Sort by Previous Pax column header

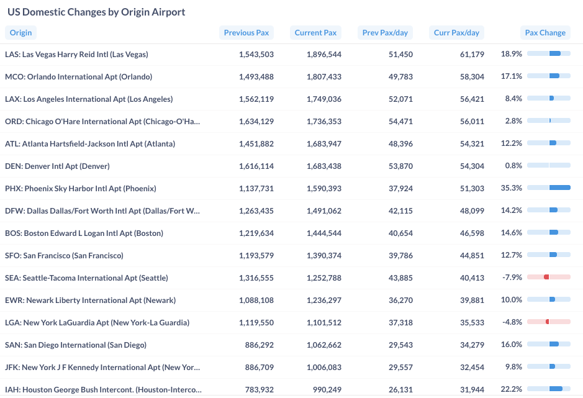point(246,33)
